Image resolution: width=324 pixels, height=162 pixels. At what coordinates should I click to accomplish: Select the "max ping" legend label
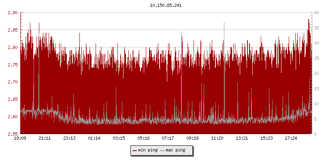tap(176, 151)
